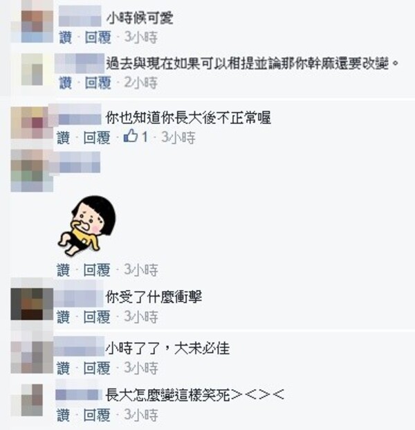This screenshot has height=430, width=415.
Task: Reply to the comment 你受了什麼衝擊
Action: [96, 317]
